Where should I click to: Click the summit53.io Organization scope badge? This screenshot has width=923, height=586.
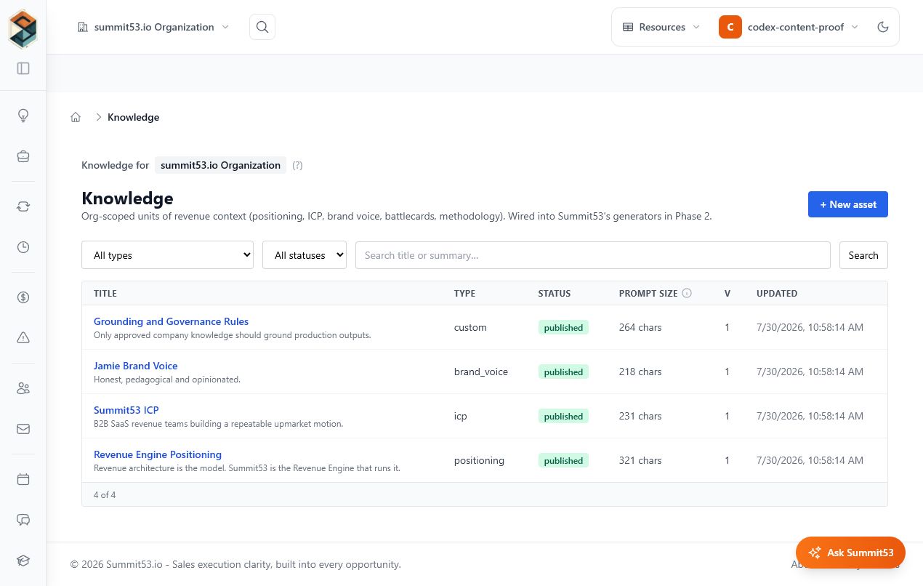(220, 165)
